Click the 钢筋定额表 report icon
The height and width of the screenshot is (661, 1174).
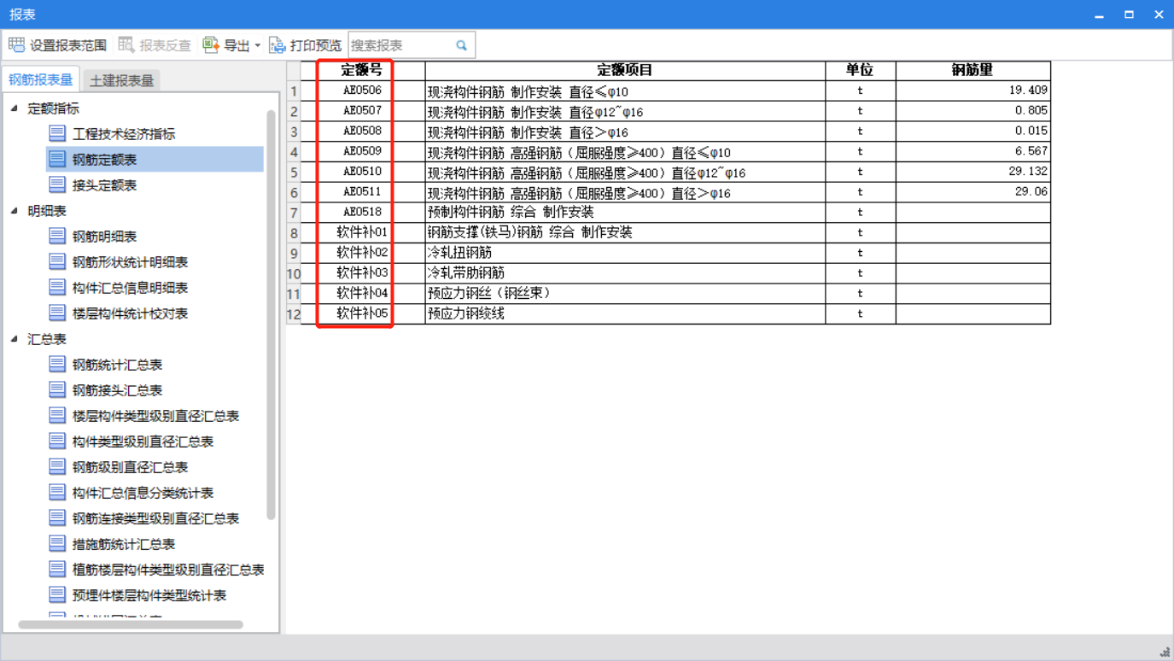pyautogui.click(x=57, y=159)
